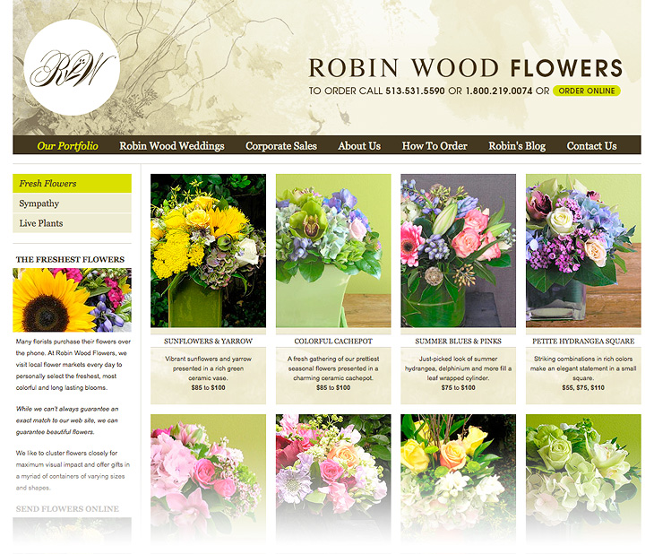654x554 pixels.
Task: Choose Live Plants in sidebar
Action: click(x=72, y=223)
